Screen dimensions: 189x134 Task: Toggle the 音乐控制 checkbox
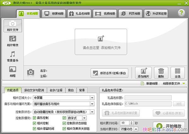(x=34, y=118)
